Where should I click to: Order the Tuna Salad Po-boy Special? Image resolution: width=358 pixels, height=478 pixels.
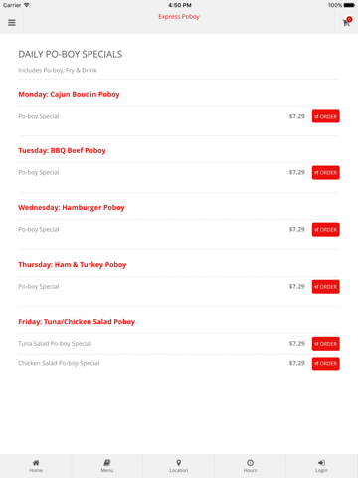[326, 344]
